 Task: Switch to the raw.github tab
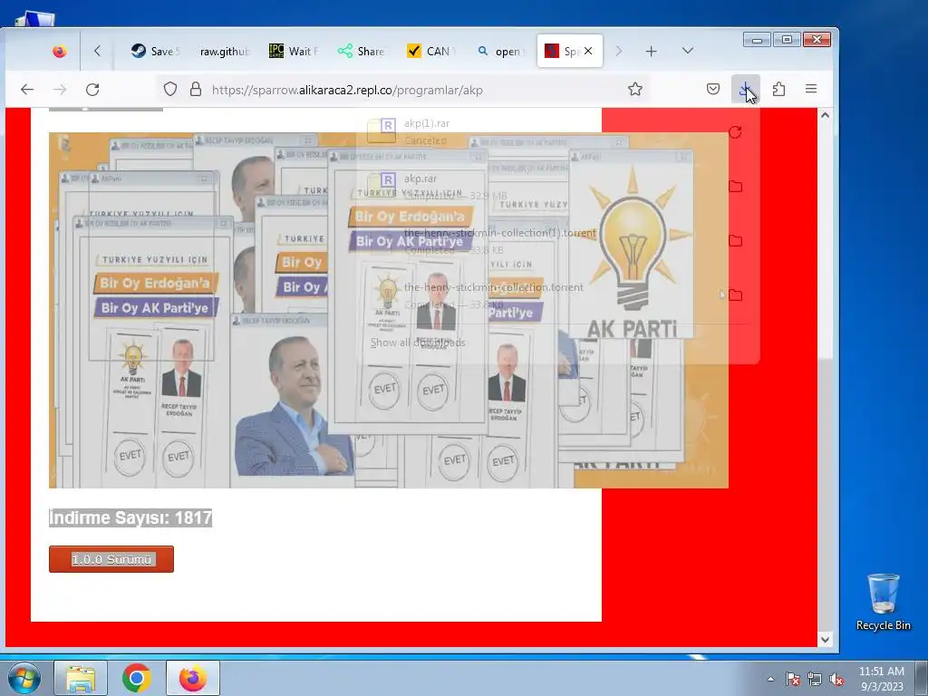[x=225, y=52]
